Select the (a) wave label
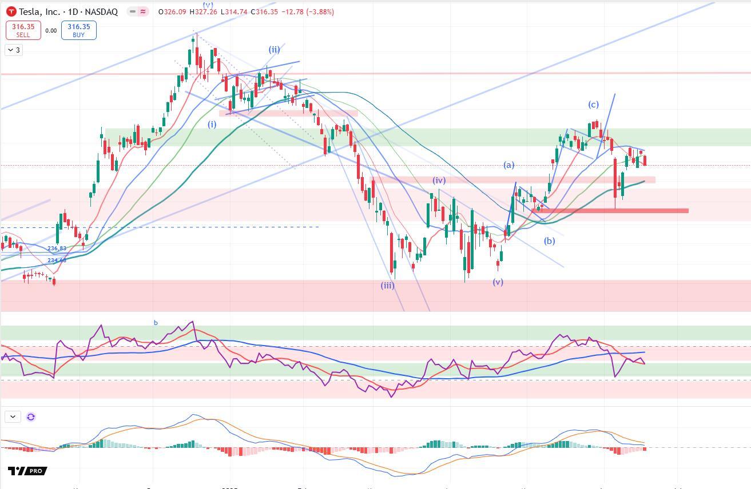This screenshot has height=489, width=751. [509, 165]
